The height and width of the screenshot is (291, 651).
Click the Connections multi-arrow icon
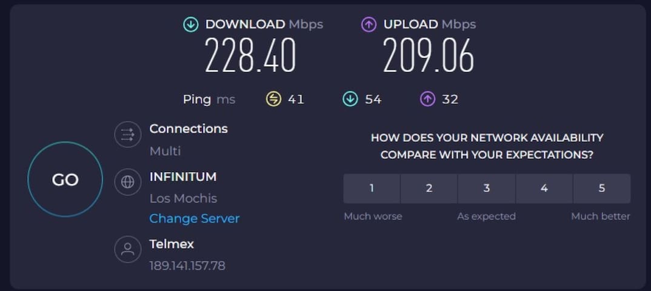[127, 134]
